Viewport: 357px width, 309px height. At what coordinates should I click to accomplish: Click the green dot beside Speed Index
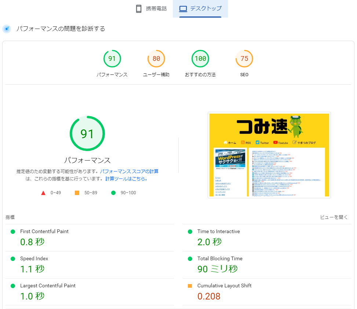click(x=13, y=259)
